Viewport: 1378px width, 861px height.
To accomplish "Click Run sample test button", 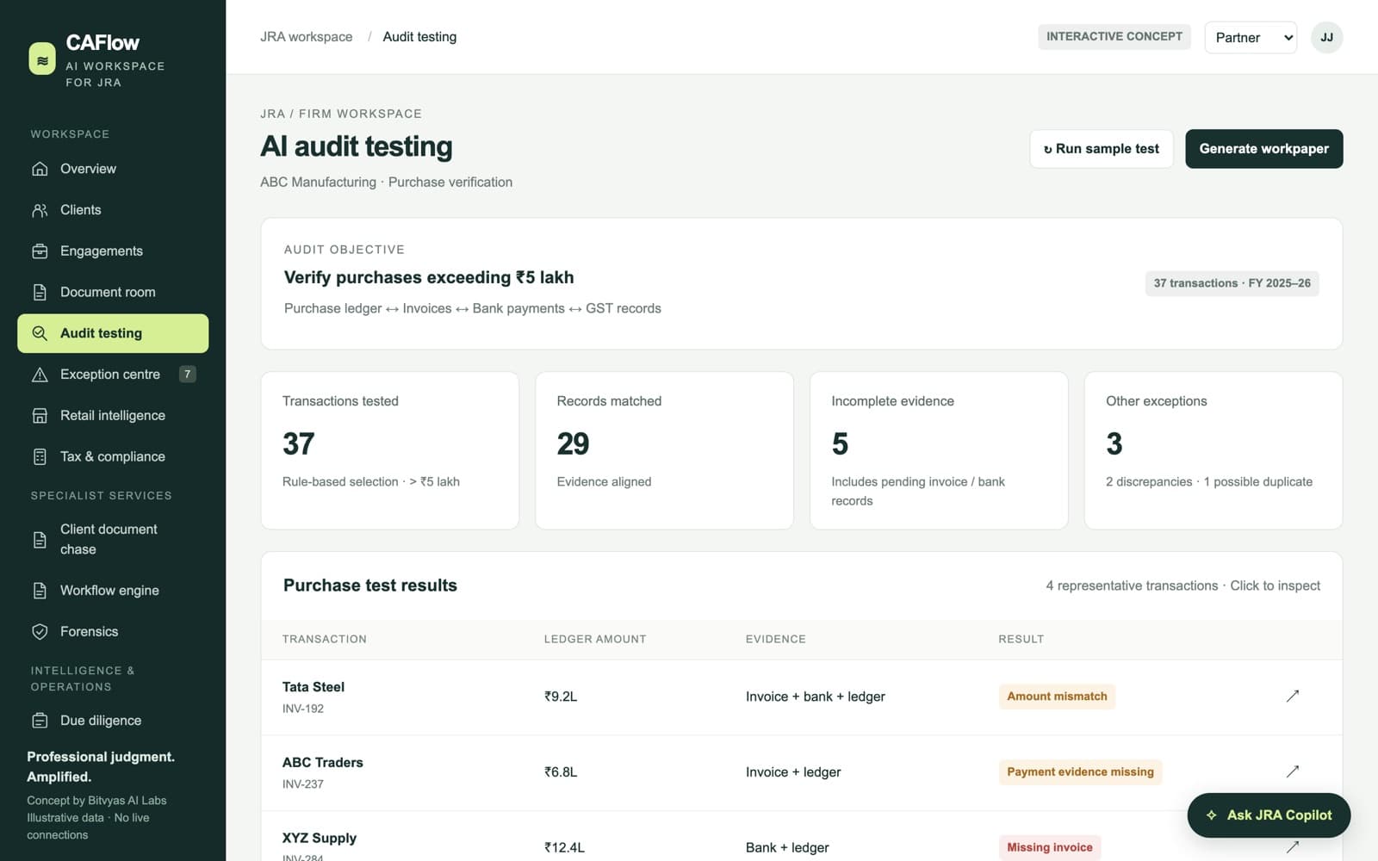I will (x=1101, y=149).
